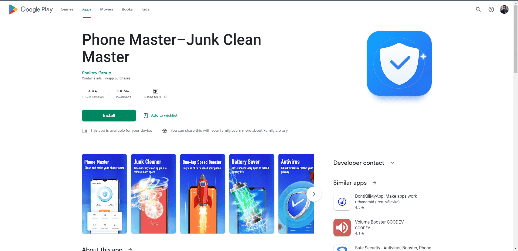The width and height of the screenshot is (518, 251).
Task: Click the Similar apps heading
Action: (350, 183)
